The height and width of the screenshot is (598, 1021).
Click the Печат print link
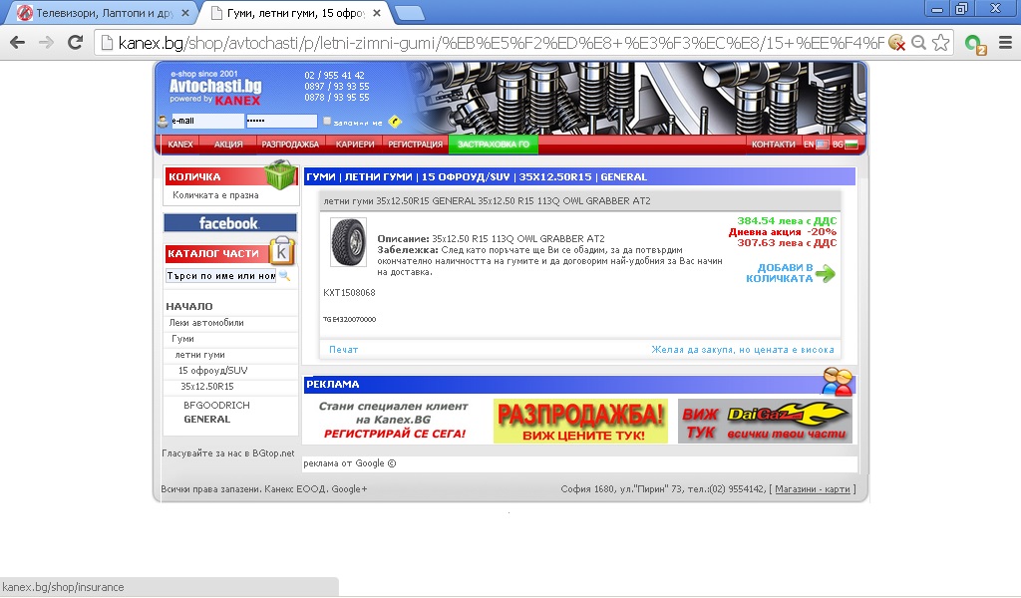(343, 350)
